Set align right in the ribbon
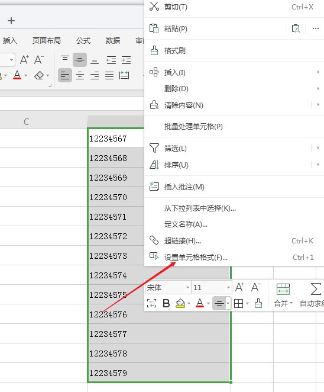The image size is (324, 392). 95,75
